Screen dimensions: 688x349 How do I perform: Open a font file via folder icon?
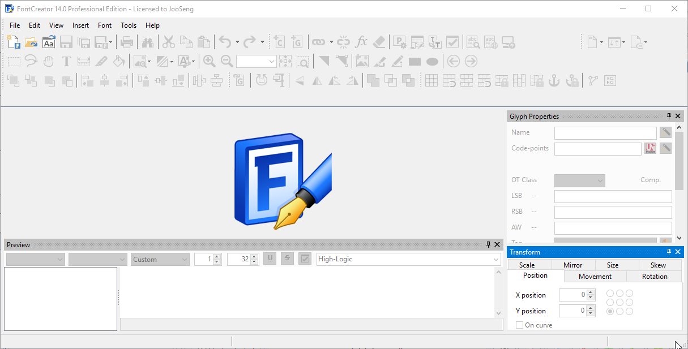(x=31, y=42)
